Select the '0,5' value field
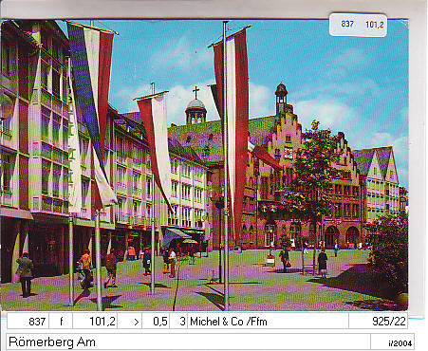The width and height of the screenshot is (428, 351). click(156, 322)
